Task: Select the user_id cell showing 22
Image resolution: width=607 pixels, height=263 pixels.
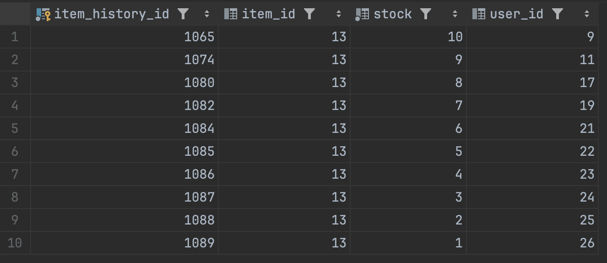Action: point(532,151)
